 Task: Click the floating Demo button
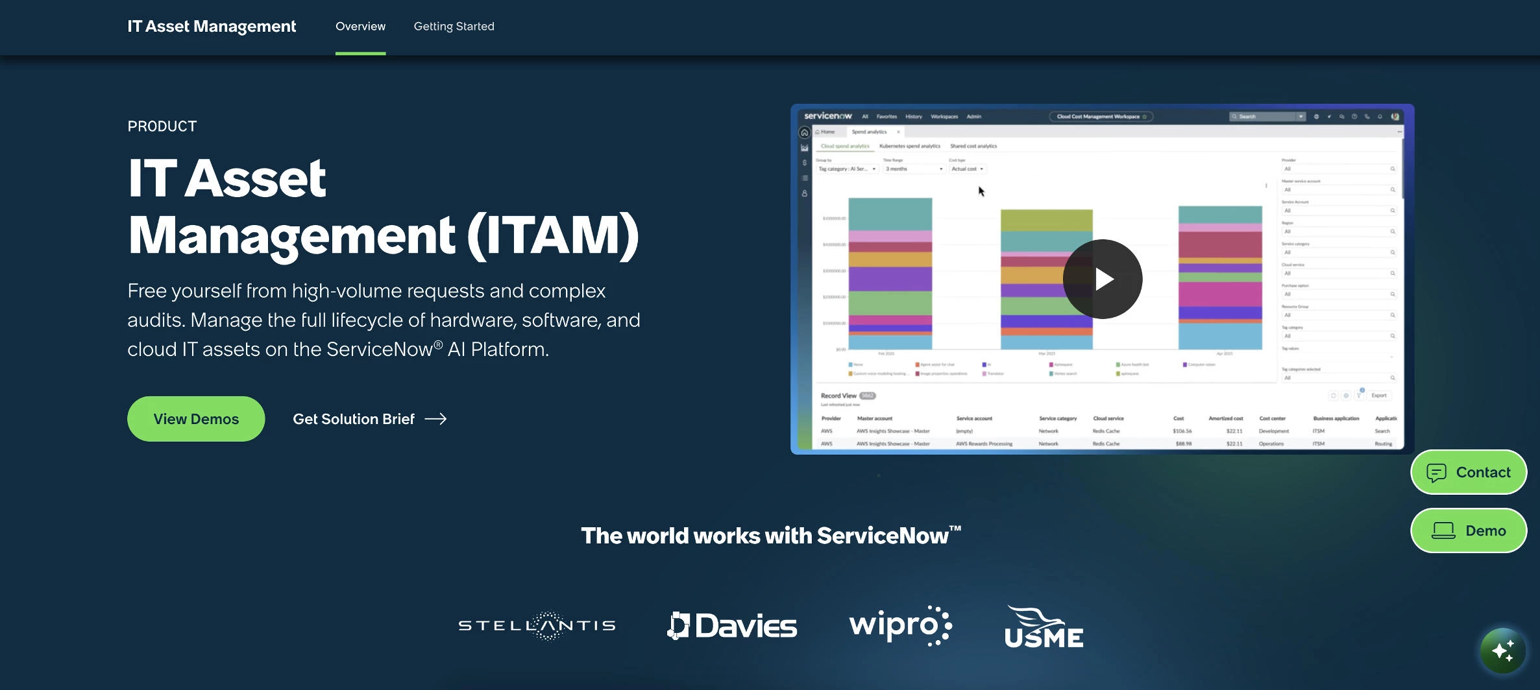pyautogui.click(x=1469, y=530)
